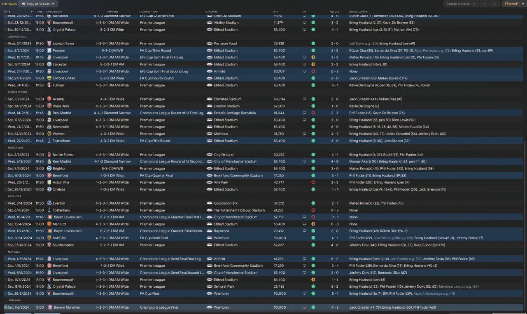Click the Chelsea club badge

pyautogui.click(x=49, y=189)
